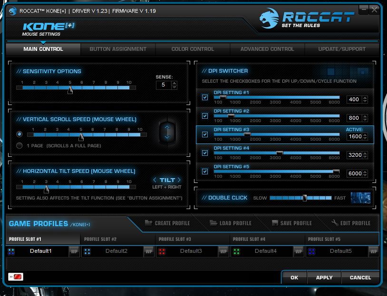The image size is (387, 296).
Task: Click the DPI Setting #3 value field
Action: [354, 136]
